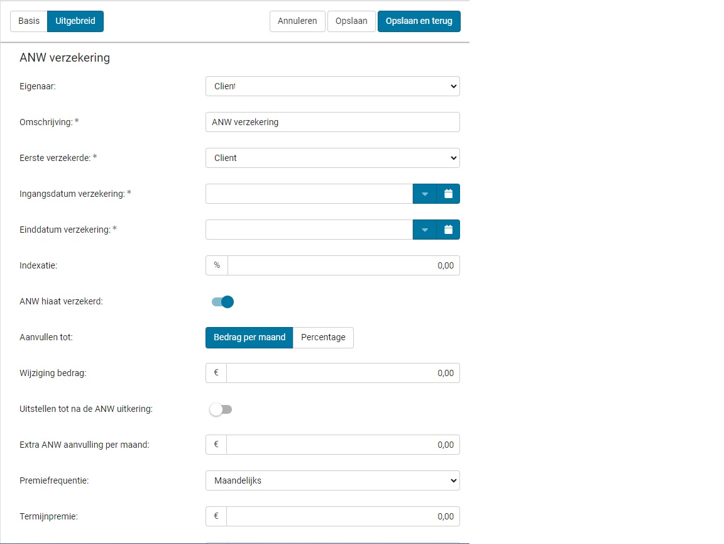
Task: Click Extra ANW aanvulling per maand field
Action: click(x=343, y=445)
